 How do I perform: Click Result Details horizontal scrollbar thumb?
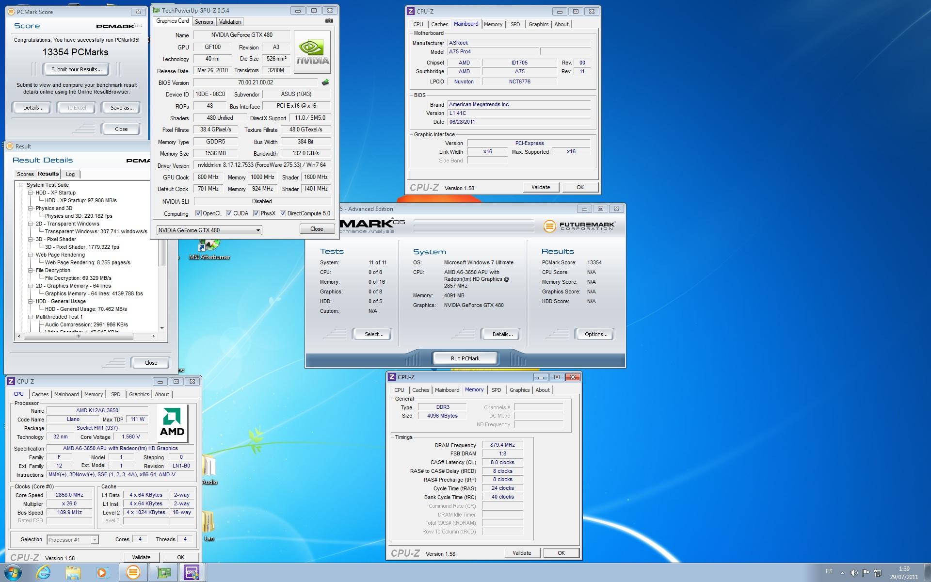pos(78,336)
